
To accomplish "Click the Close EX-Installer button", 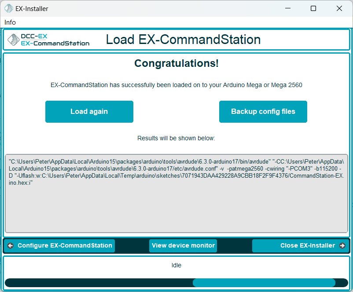I will click(301, 245).
